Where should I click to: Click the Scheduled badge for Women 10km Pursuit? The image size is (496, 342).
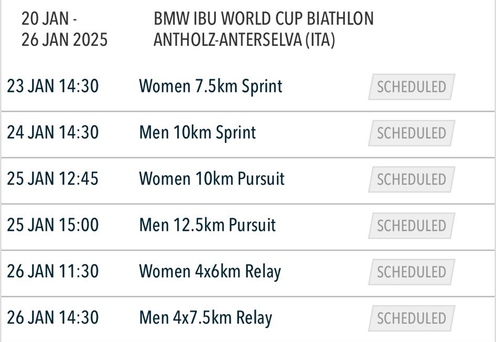coord(412,179)
